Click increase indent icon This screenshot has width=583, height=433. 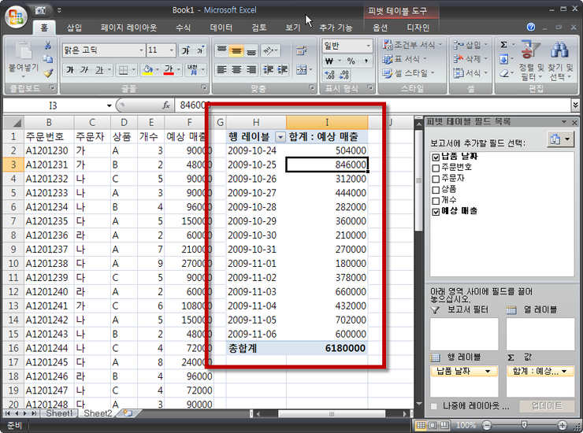(283, 69)
